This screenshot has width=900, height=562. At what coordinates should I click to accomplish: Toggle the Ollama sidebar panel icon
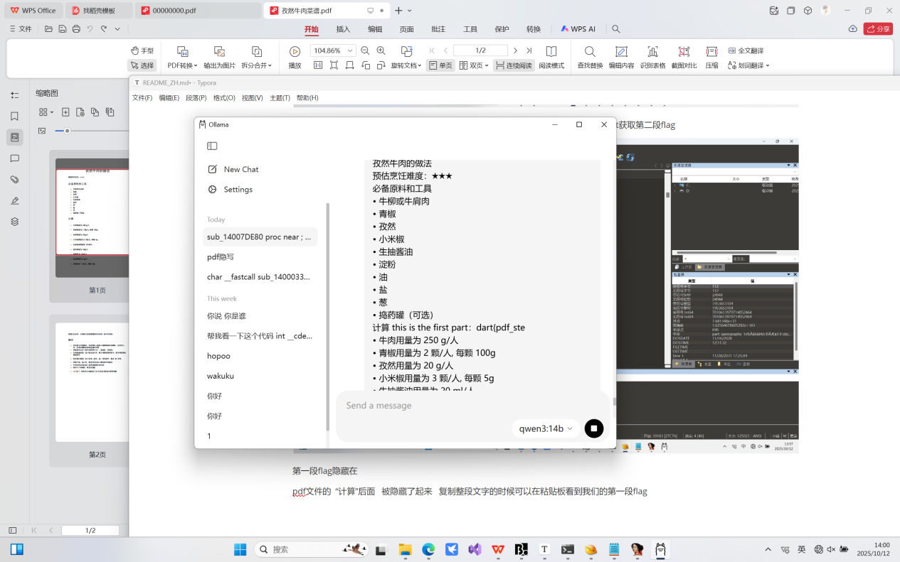coord(212,146)
